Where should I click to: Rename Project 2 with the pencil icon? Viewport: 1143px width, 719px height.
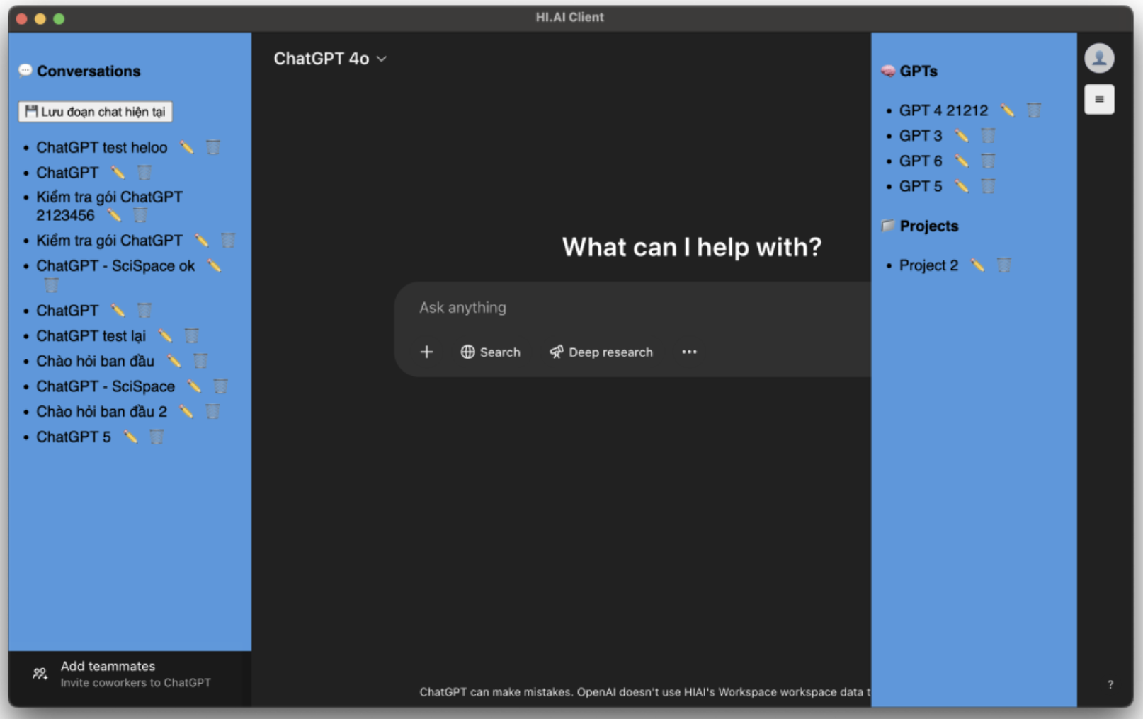point(977,265)
